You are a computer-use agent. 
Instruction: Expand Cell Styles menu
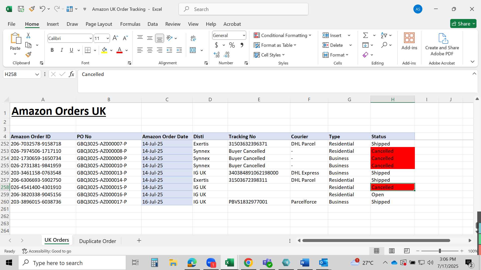[x=269, y=55]
